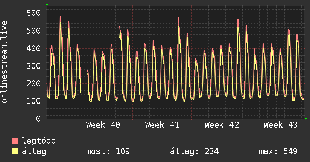The width and height of the screenshot is (310, 162).
Task: Click the Week 42 axis label
Action: (x=222, y=125)
